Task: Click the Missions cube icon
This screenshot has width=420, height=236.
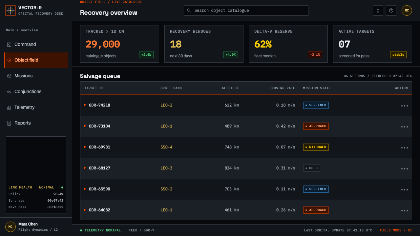Action: (x=9, y=76)
